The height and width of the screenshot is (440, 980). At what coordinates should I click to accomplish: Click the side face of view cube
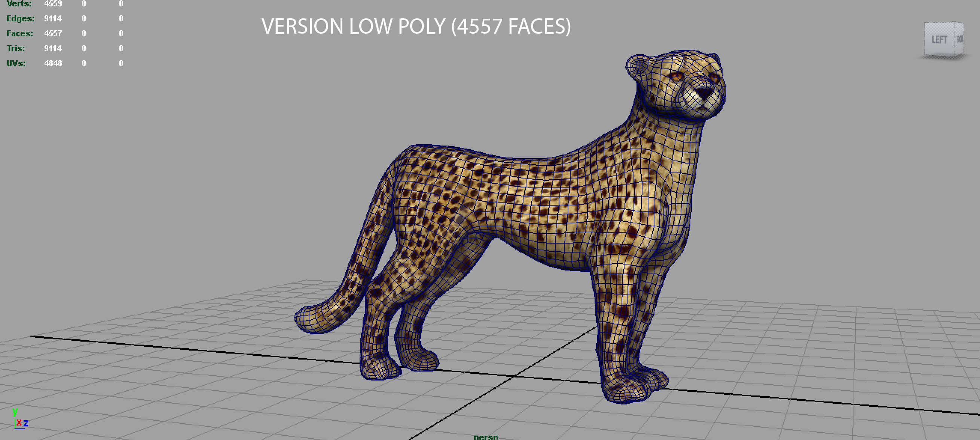pos(959,39)
